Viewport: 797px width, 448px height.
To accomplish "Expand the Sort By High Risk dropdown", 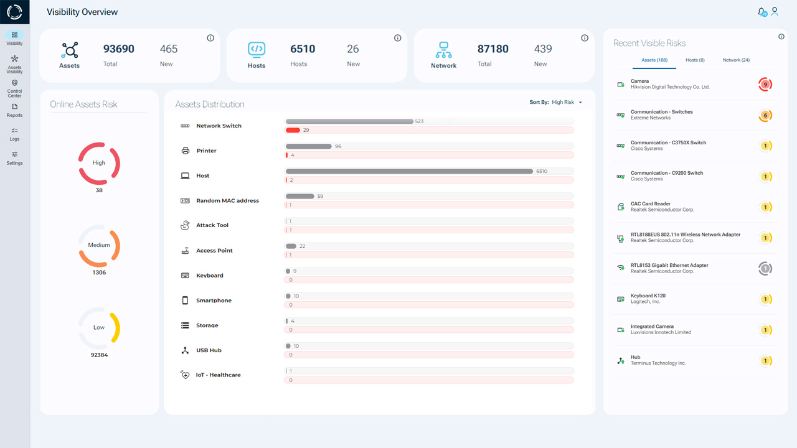I will point(556,102).
